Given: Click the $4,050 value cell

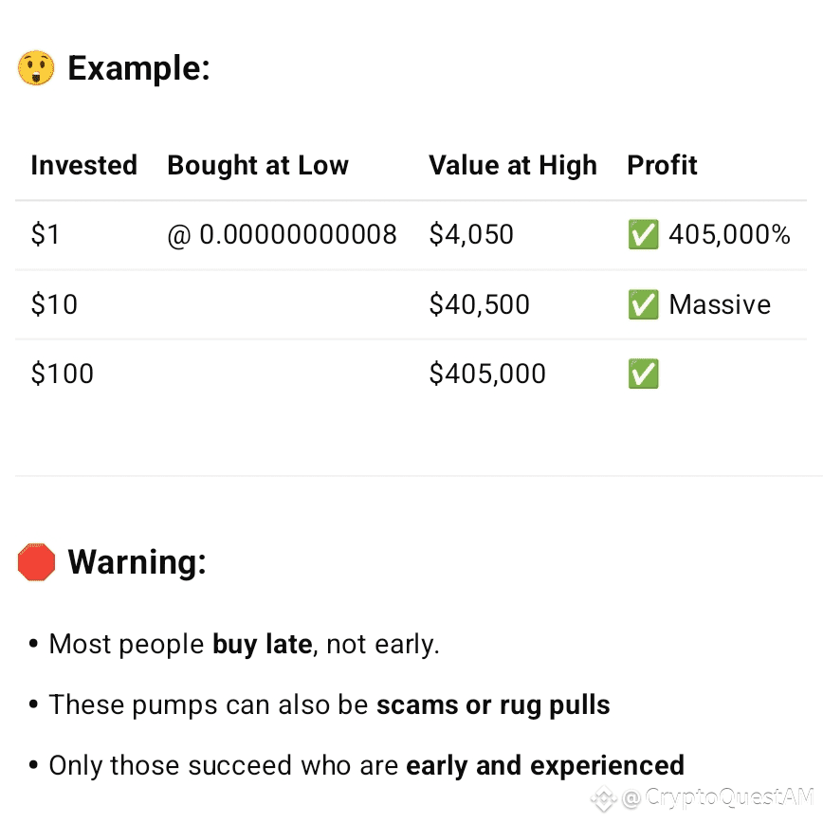Looking at the screenshot, I should pos(471,234).
